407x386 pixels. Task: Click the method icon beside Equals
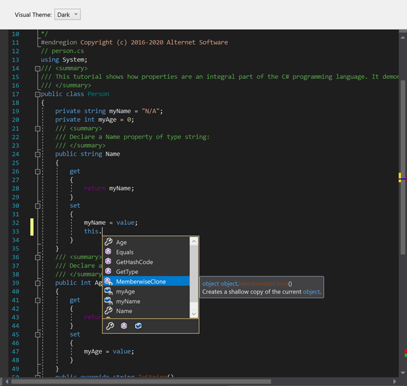108,252
